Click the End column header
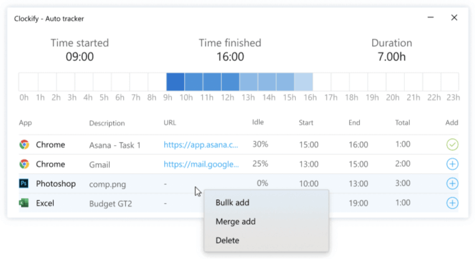The width and height of the screenshot is (475, 259). tap(354, 123)
